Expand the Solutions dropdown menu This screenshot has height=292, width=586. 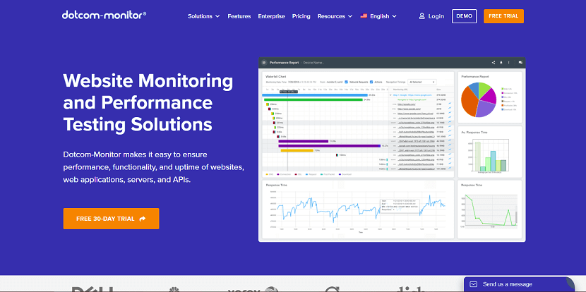click(x=203, y=16)
